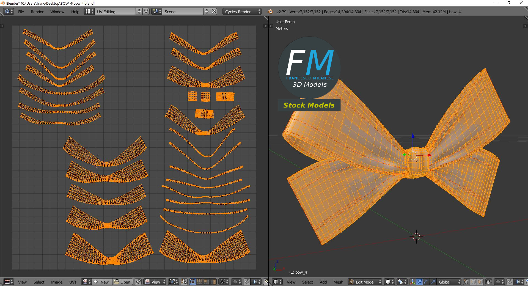528x286 pixels.
Task: Delete the current Scene with X button
Action: 214,12
